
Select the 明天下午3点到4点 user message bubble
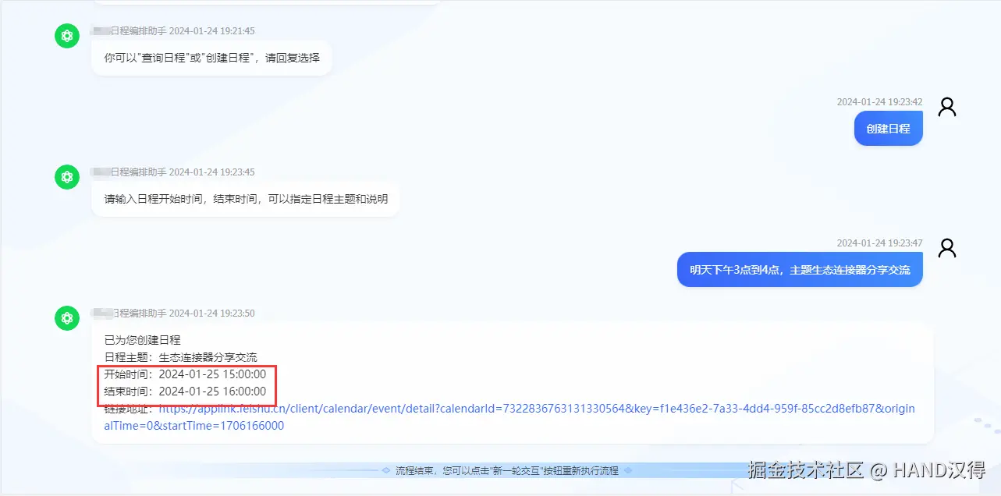point(800,269)
